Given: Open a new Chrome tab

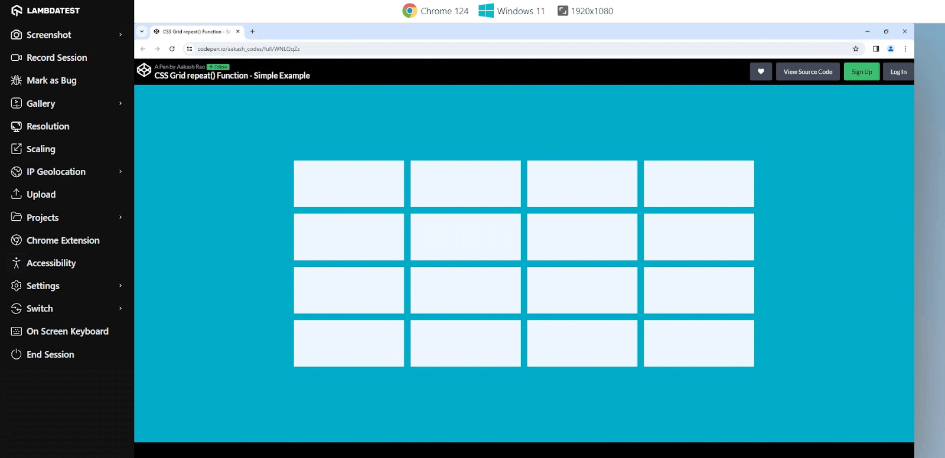Looking at the screenshot, I should click(252, 31).
